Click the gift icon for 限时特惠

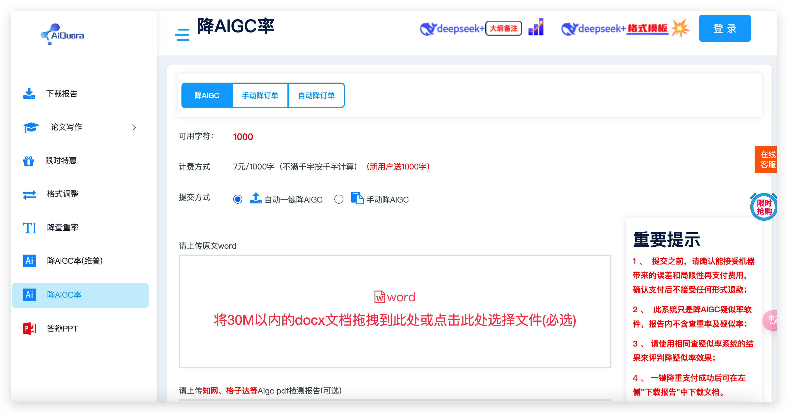tap(29, 160)
